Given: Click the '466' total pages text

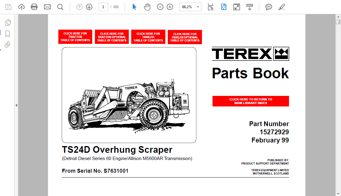Looking at the screenshot, I should click(116, 7).
